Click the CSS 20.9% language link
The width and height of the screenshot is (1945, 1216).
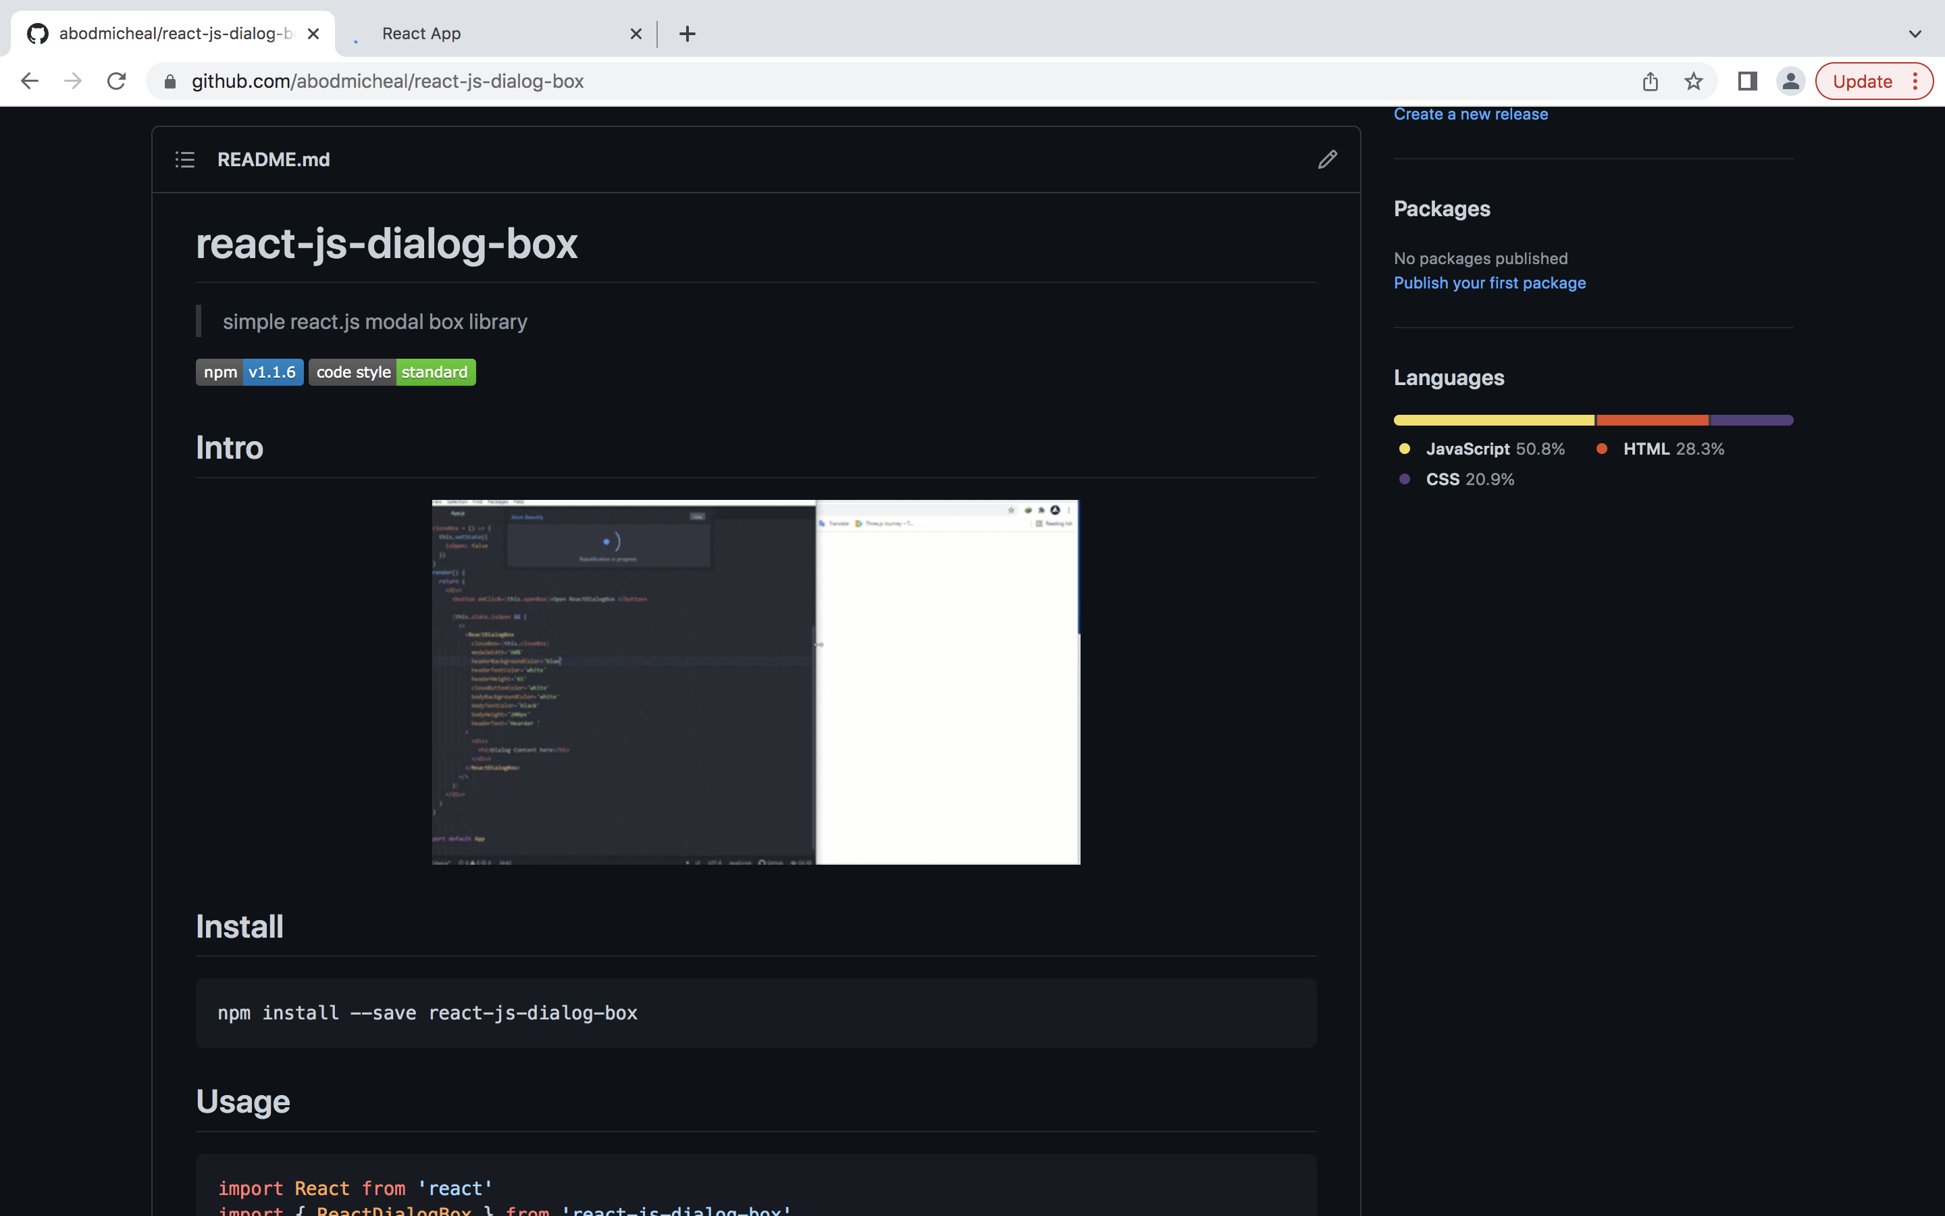pyautogui.click(x=1457, y=480)
